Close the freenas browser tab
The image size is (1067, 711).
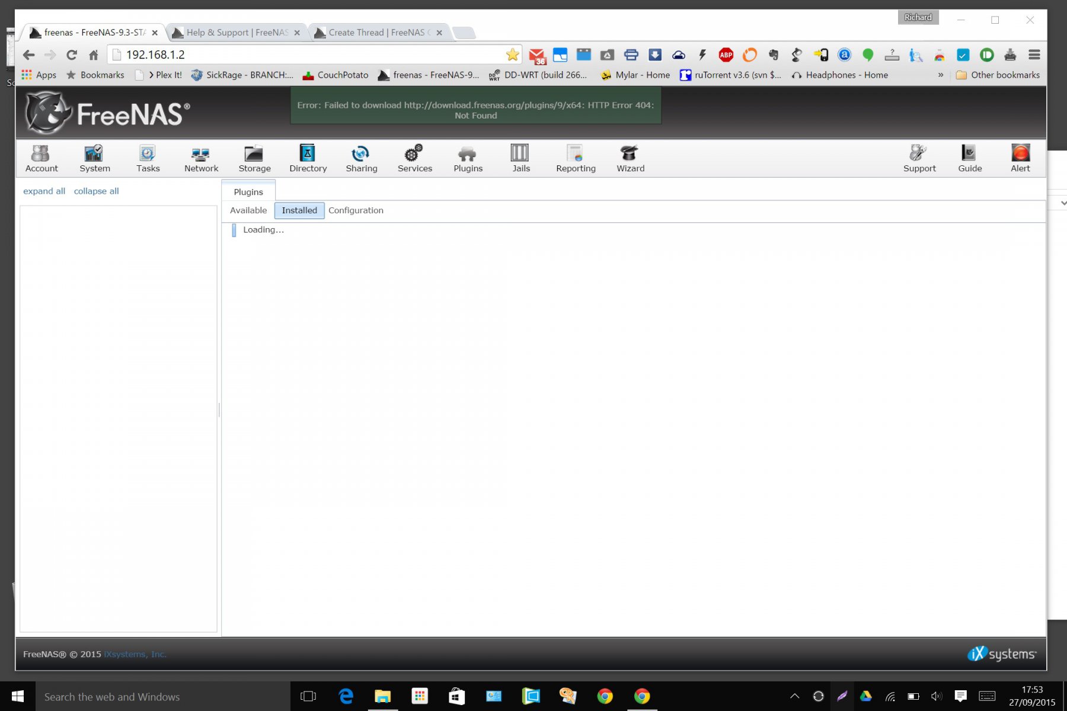pyautogui.click(x=155, y=33)
